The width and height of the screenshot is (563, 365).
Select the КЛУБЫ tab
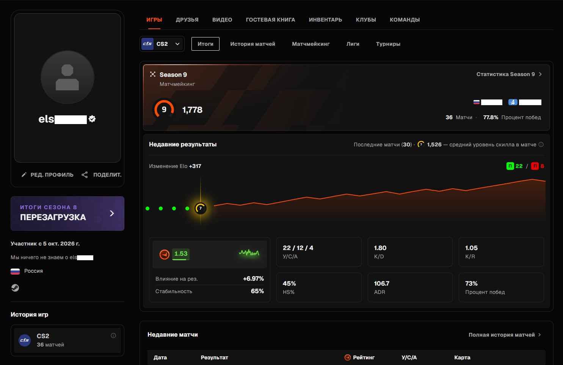(x=366, y=20)
